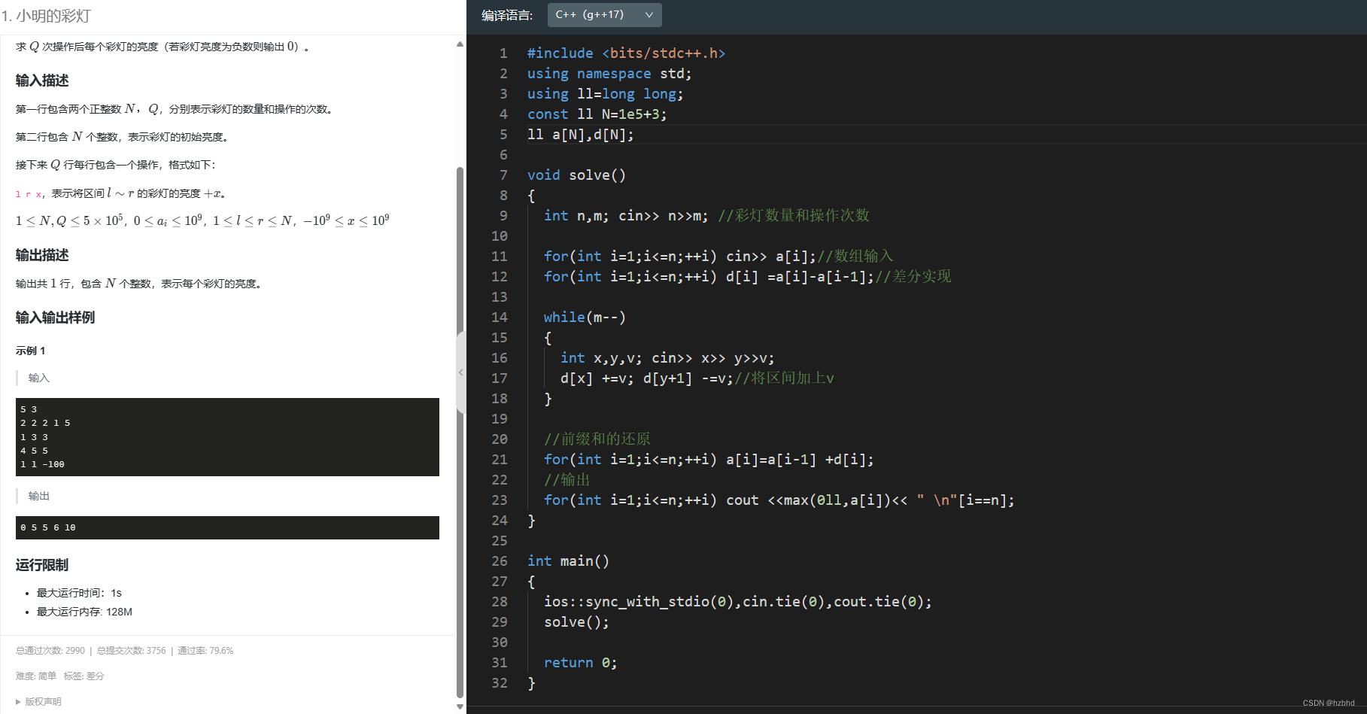Click the 输入描述 heading
The height and width of the screenshot is (714, 1367).
tap(42, 81)
